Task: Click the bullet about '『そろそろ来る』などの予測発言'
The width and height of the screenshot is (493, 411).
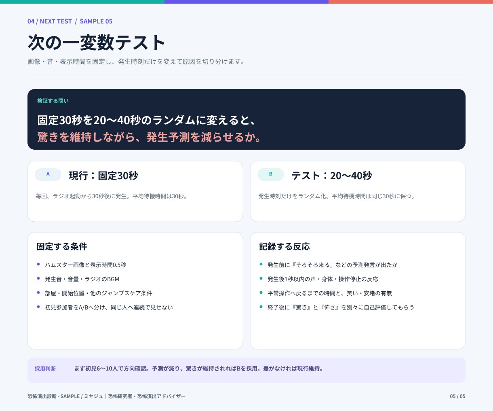Action: tap(333, 265)
